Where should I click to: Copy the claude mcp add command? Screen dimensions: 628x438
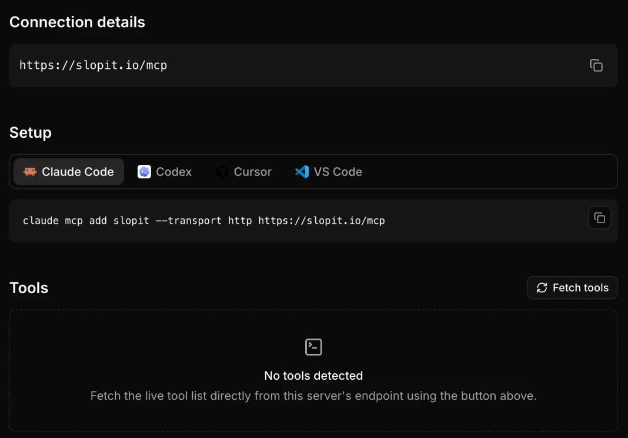pyautogui.click(x=599, y=218)
